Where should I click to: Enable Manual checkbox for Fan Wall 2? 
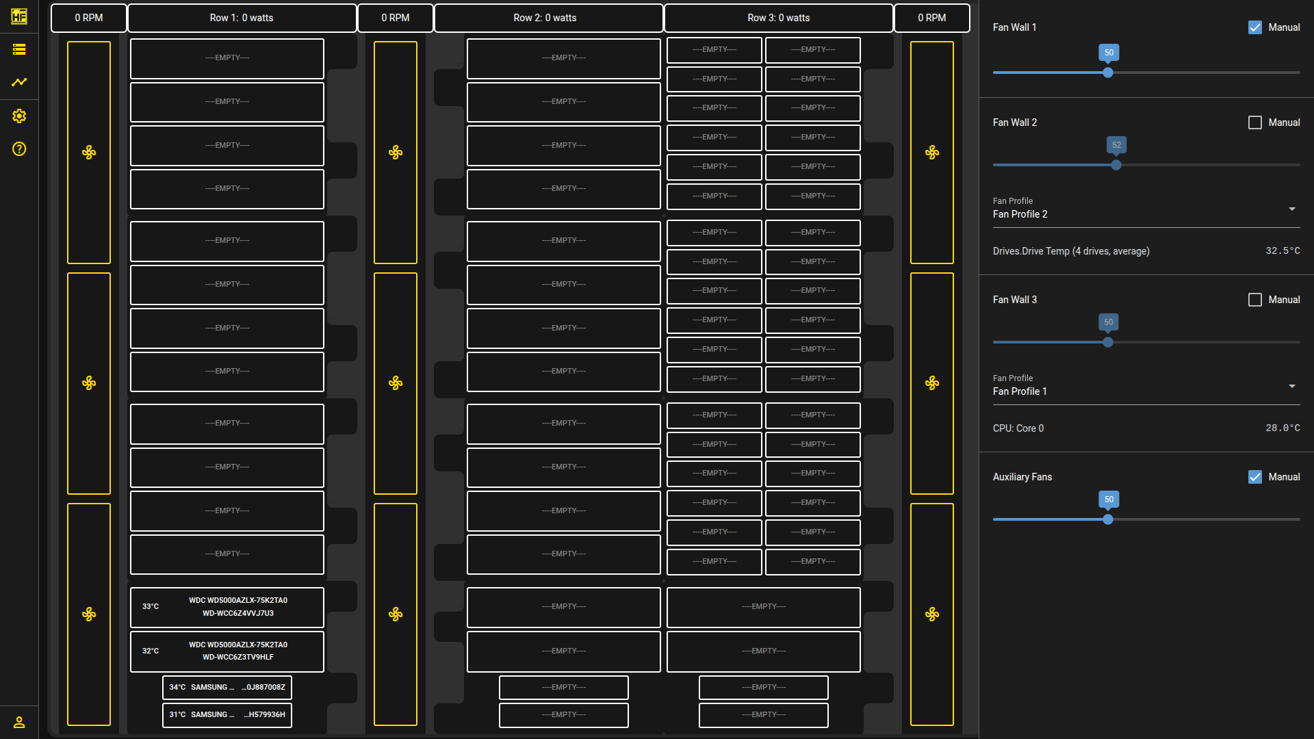pos(1255,122)
